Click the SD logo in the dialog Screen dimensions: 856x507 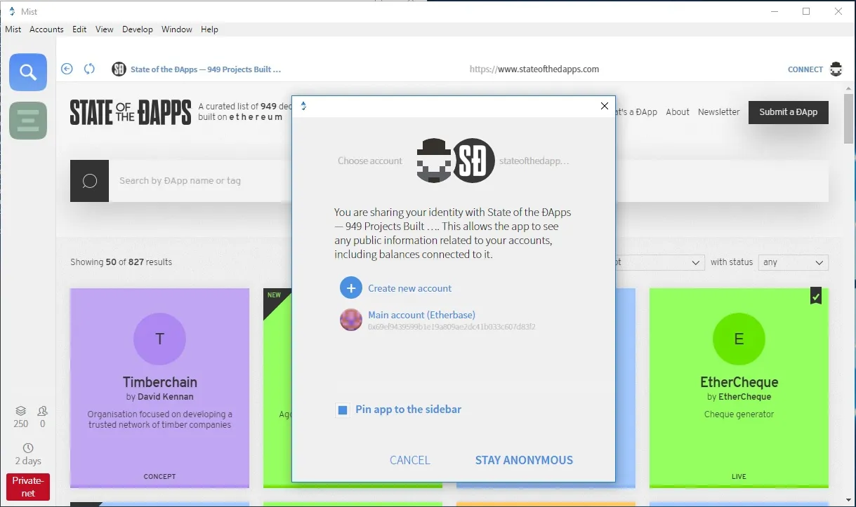[473, 161]
